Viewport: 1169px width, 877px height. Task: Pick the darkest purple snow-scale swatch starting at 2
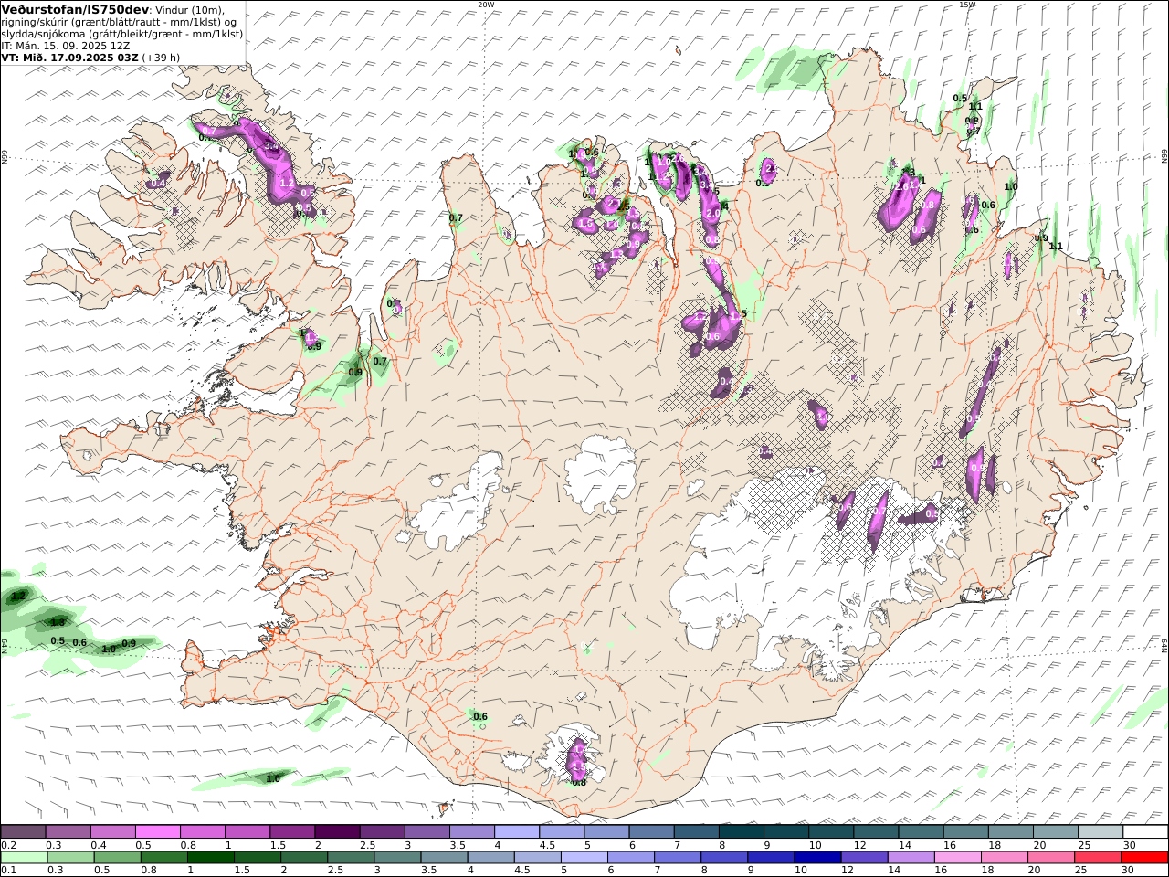pos(337,831)
